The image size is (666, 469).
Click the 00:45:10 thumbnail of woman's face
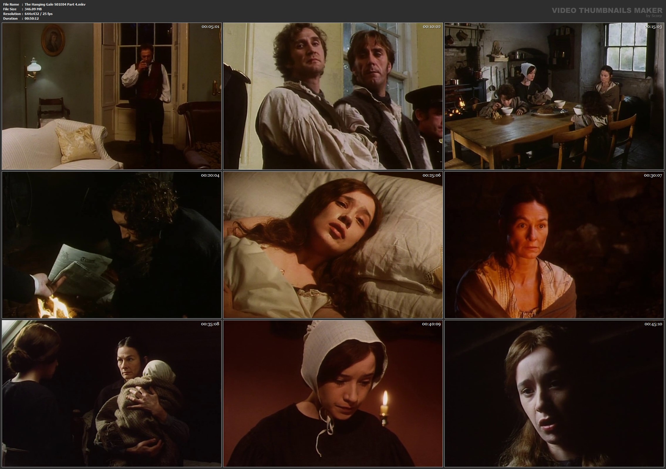coord(554,394)
